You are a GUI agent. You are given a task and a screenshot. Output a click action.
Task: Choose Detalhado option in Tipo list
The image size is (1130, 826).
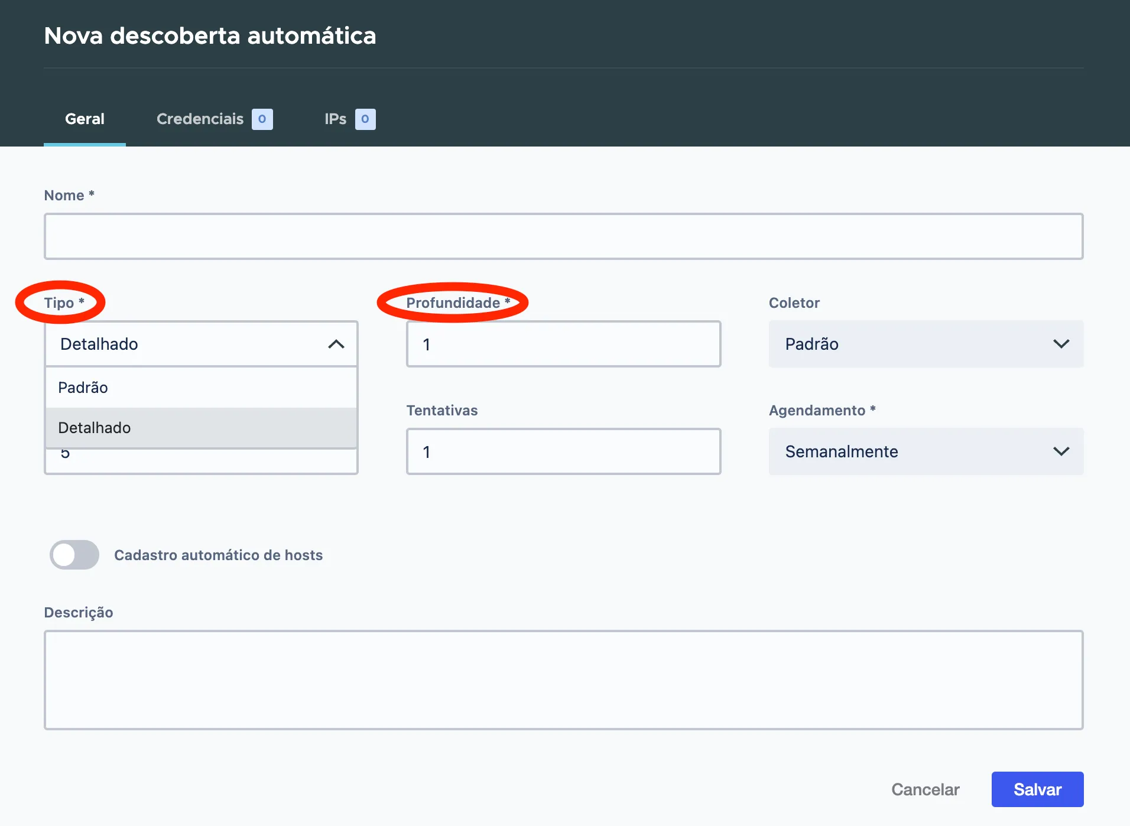[201, 428]
